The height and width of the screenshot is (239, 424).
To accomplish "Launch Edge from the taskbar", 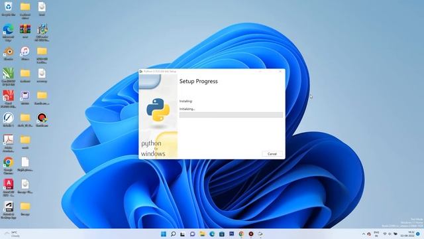I will [212, 234].
